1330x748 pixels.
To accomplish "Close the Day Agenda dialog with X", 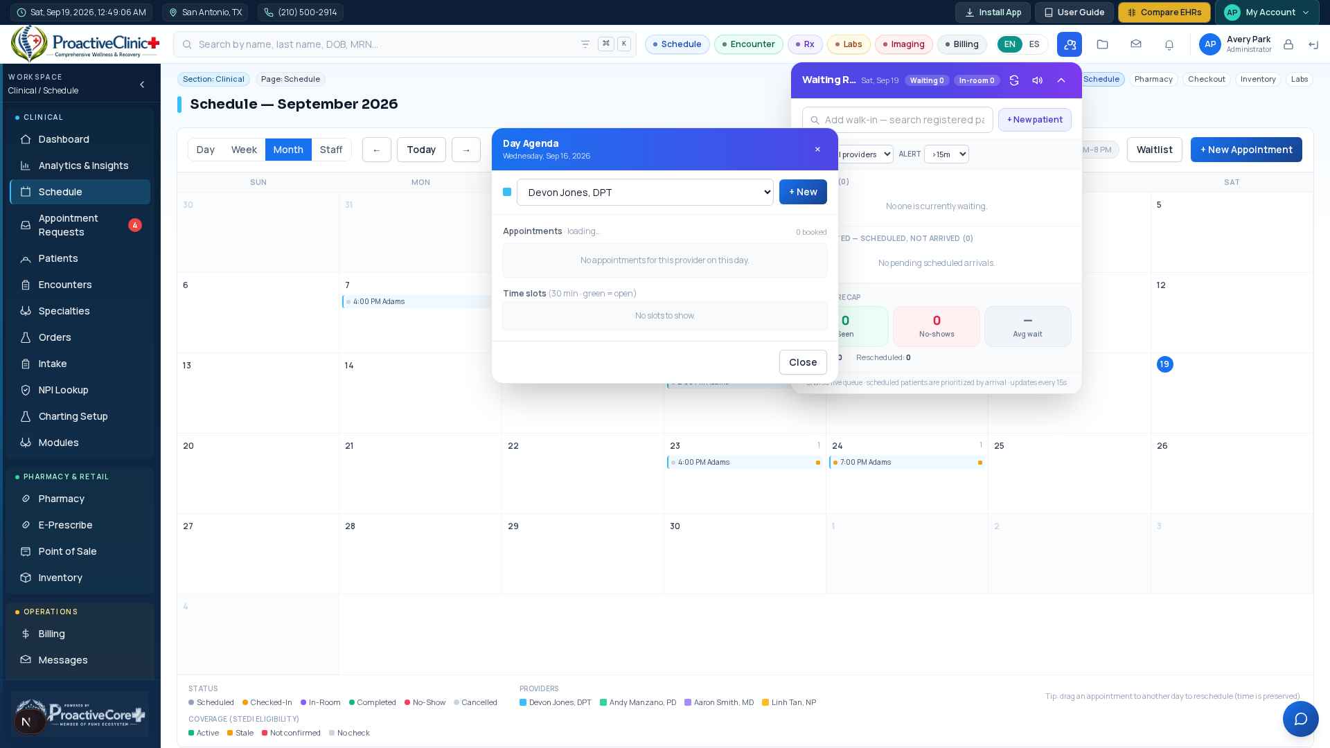I will pyautogui.click(x=817, y=150).
